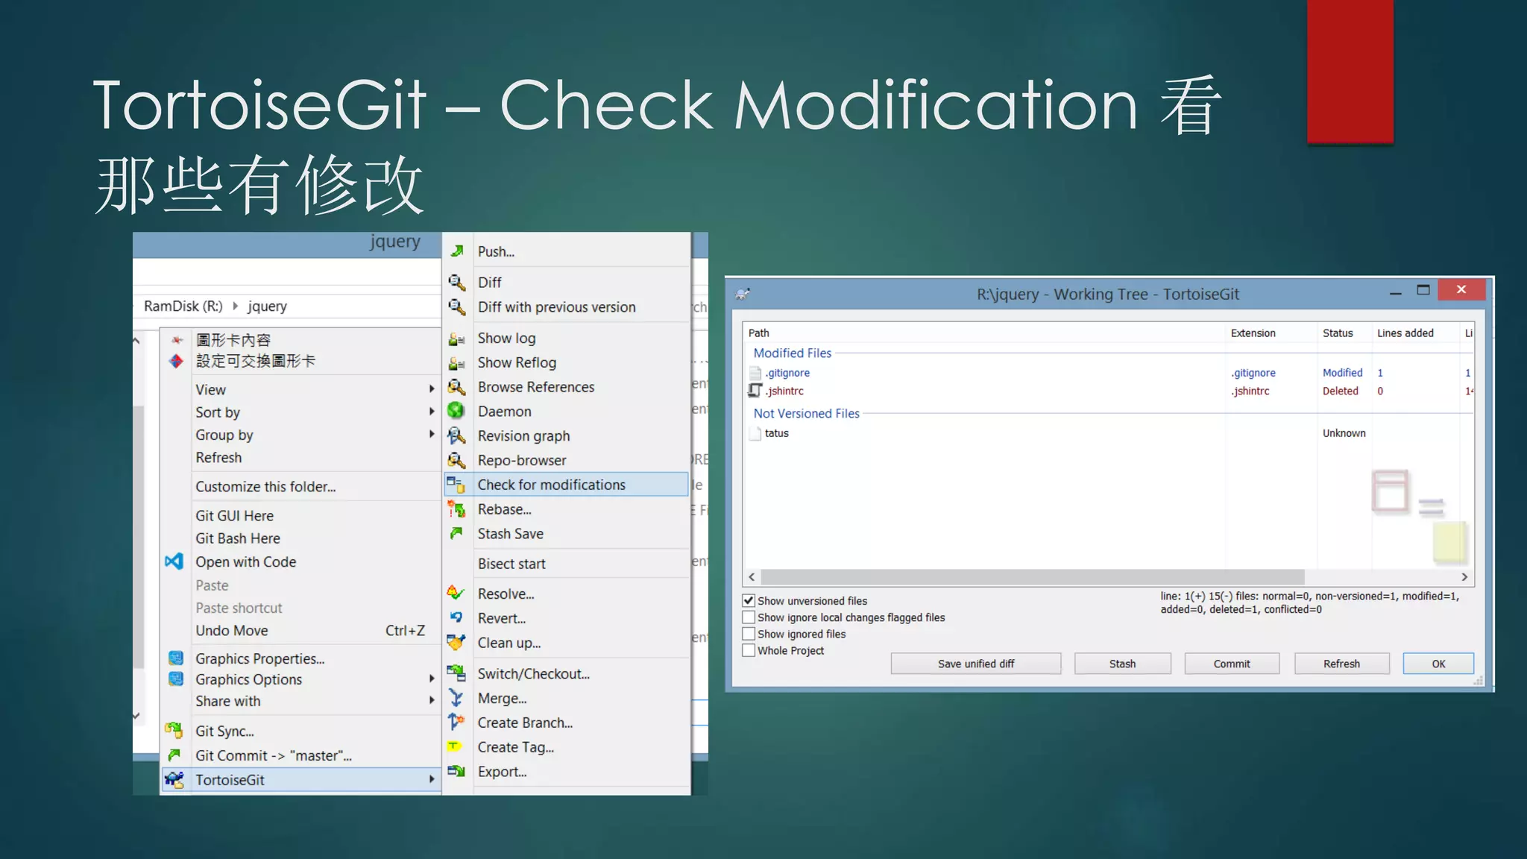The height and width of the screenshot is (859, 1527).
Task: Expand the TortoiseGit submenu arrow
Action: pos(432,779)
